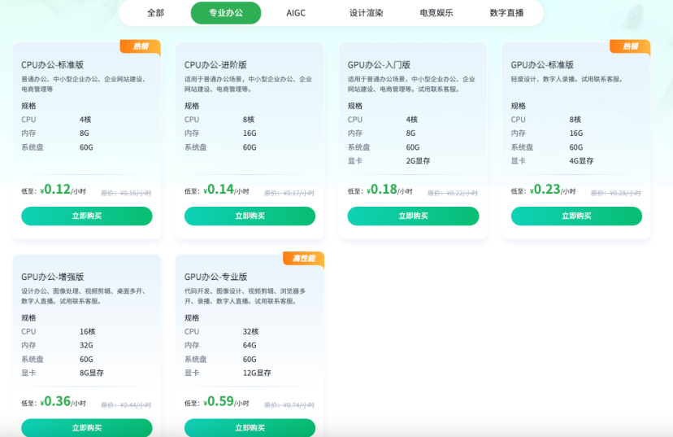The height and width of the screenshot is (437, 673).
Task: Buy the GPU办公-专业版 plan
Action: pyautogui.click(x=250, y=427)
